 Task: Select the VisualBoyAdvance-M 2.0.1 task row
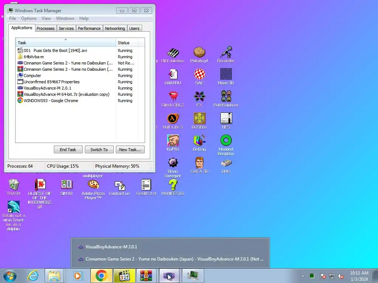[x=80, y=88]
